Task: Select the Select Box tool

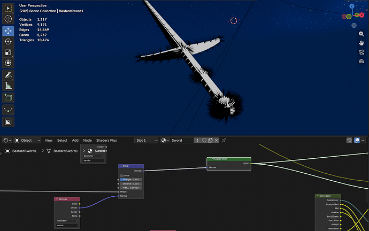Action: [8, 8]
